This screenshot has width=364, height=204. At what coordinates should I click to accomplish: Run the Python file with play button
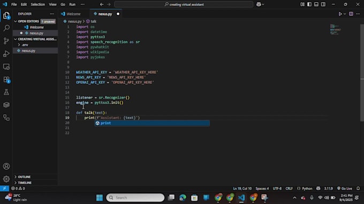click(x=340, y=14)
